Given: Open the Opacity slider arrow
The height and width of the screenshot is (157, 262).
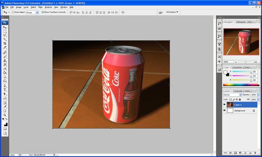Looking at the screenshot, I should (x=258, y=95).
